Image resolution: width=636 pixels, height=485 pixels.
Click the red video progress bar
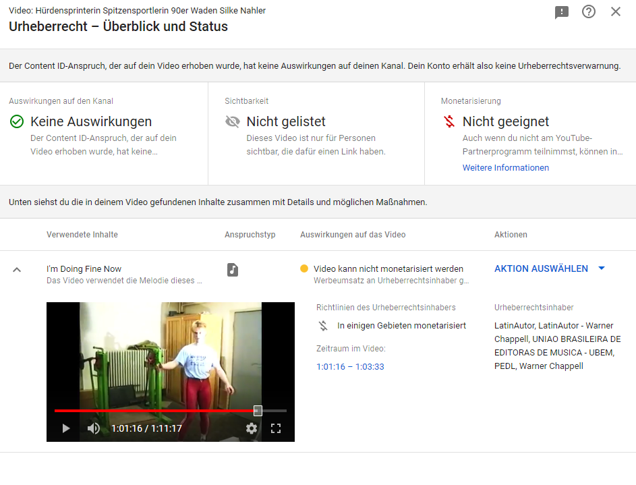point(155,410)
